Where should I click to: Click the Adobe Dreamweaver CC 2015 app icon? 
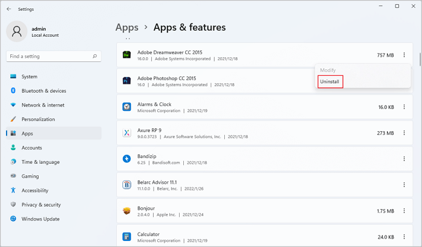point(127,55)
